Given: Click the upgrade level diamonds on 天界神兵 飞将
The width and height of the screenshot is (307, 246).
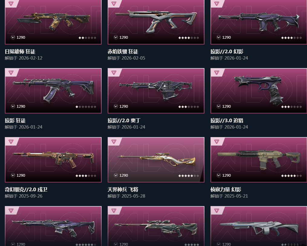Looking at the screenshot, I should pos(189,176).
